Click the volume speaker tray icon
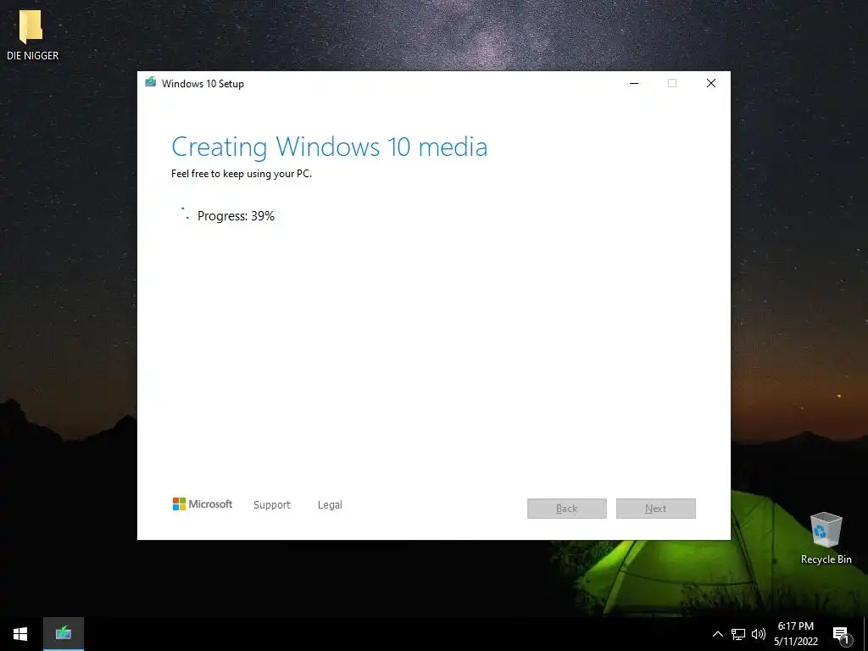 [x=759, y=634]
